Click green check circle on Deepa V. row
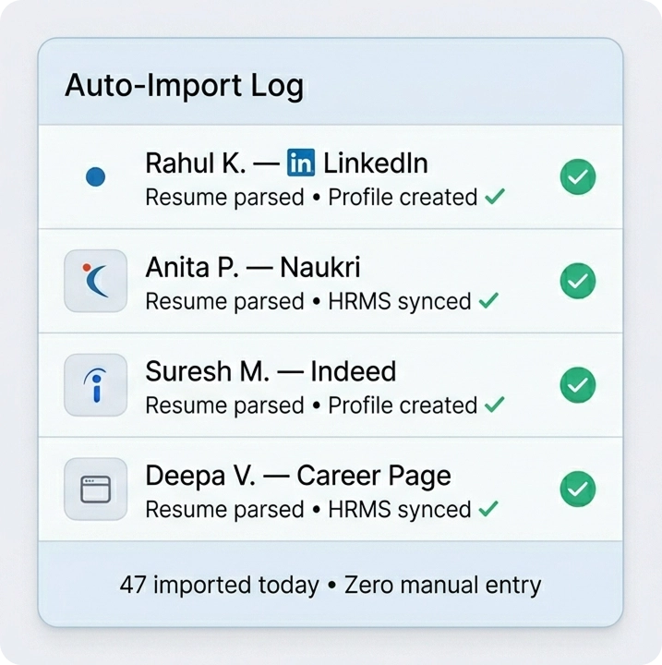Screen dimensions: 662x665 point(578,489)
